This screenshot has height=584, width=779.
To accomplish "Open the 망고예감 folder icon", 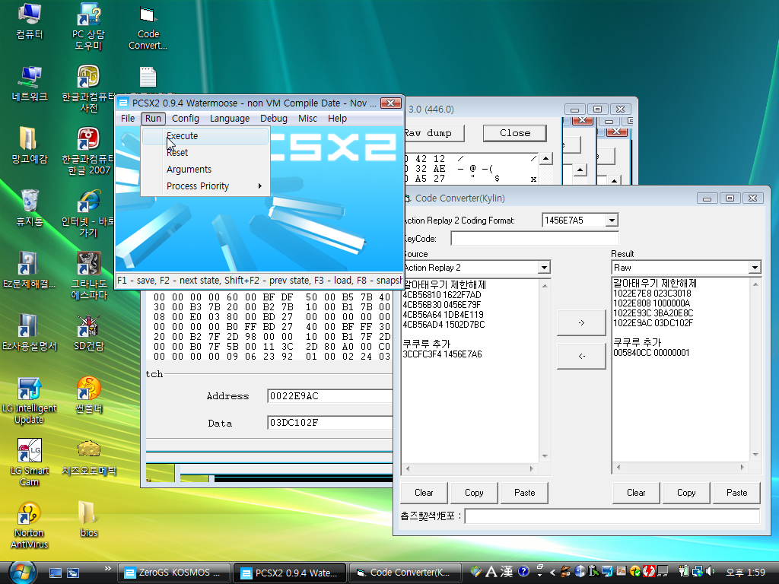I will [30, 145].
